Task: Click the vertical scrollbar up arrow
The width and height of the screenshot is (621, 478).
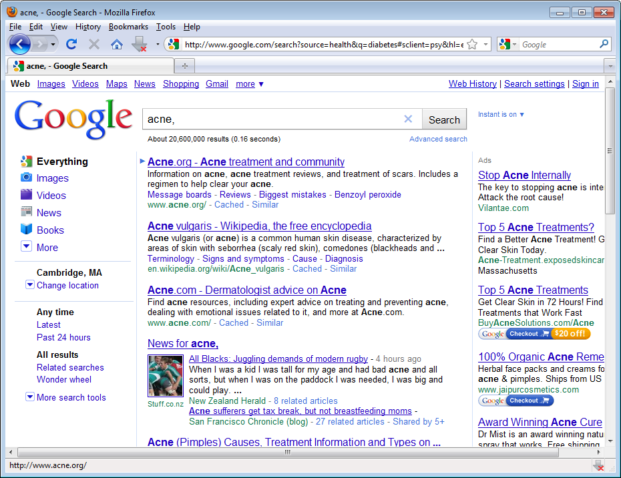Action: 610,81
